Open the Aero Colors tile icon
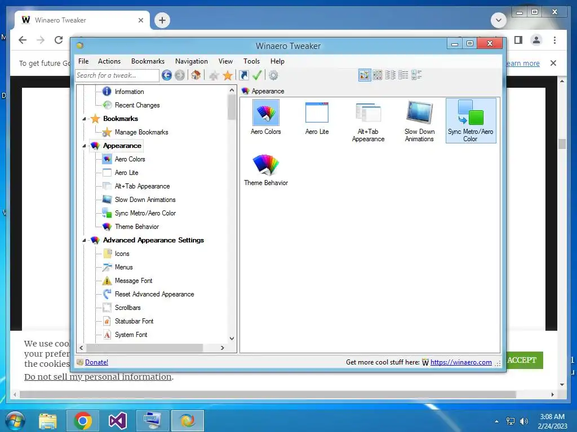The height and width of the screenshot is (432, 577). click(266, 118)
